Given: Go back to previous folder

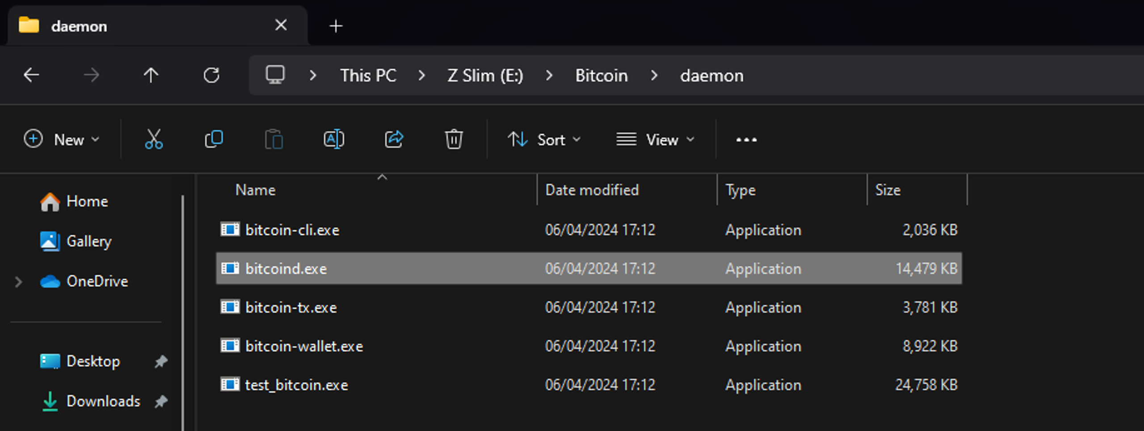Looking at the screenshot, I should coord(31,75).
